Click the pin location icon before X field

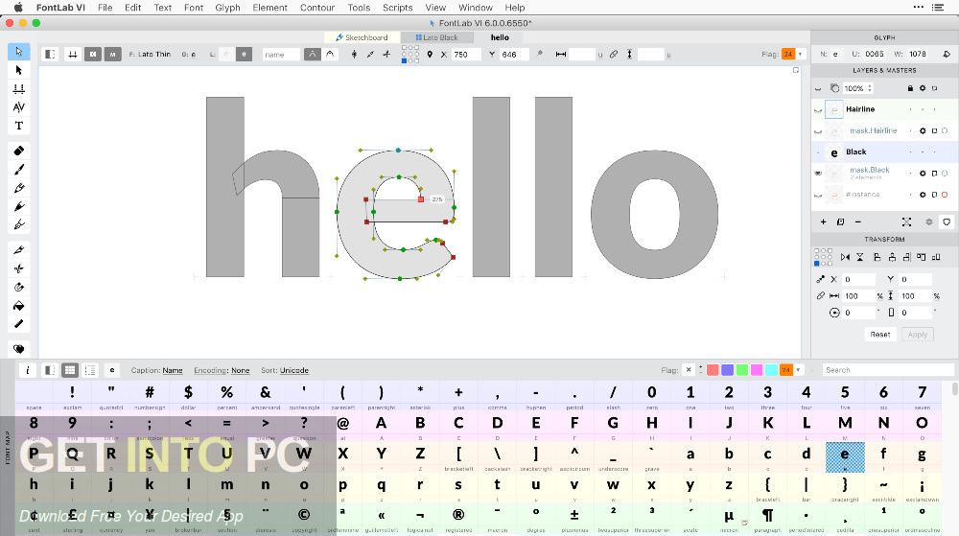pos(430,55)
